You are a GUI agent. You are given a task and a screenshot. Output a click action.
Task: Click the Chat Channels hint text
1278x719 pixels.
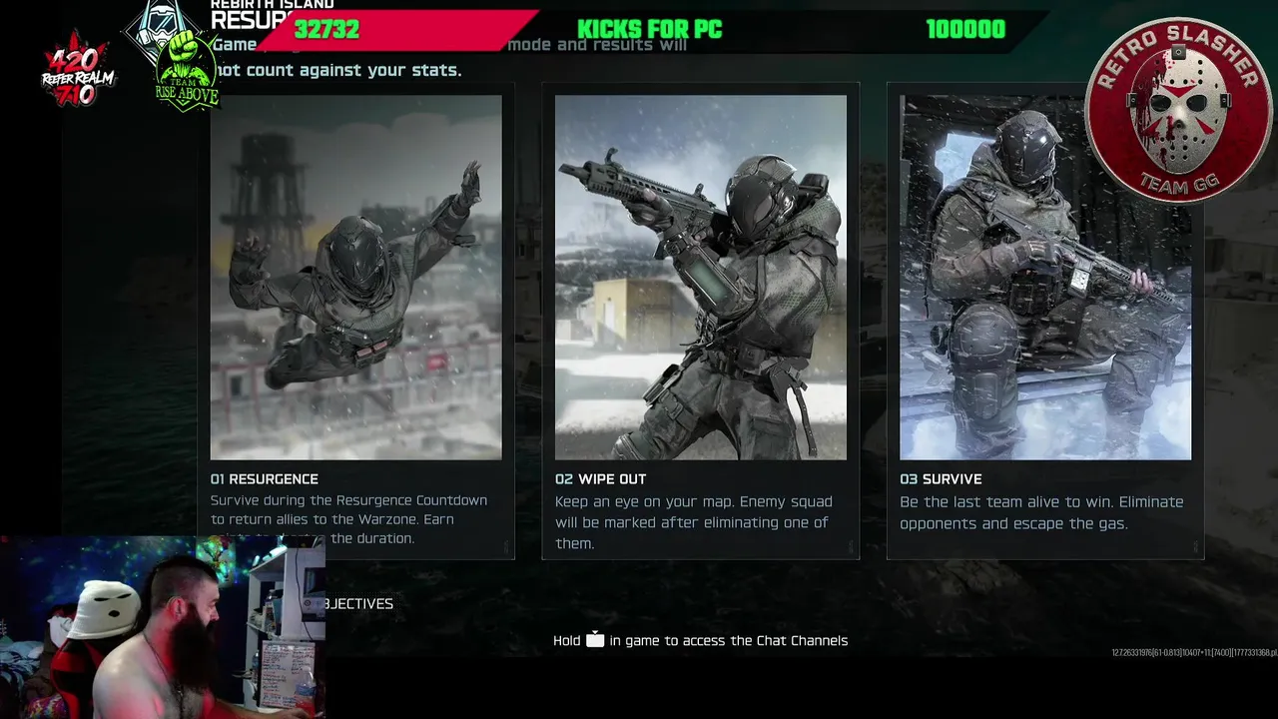[x=701, y=641]
